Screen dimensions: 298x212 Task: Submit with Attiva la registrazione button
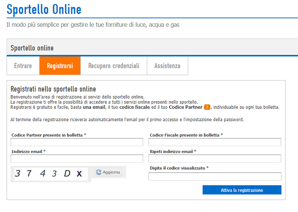pos(242,190)
